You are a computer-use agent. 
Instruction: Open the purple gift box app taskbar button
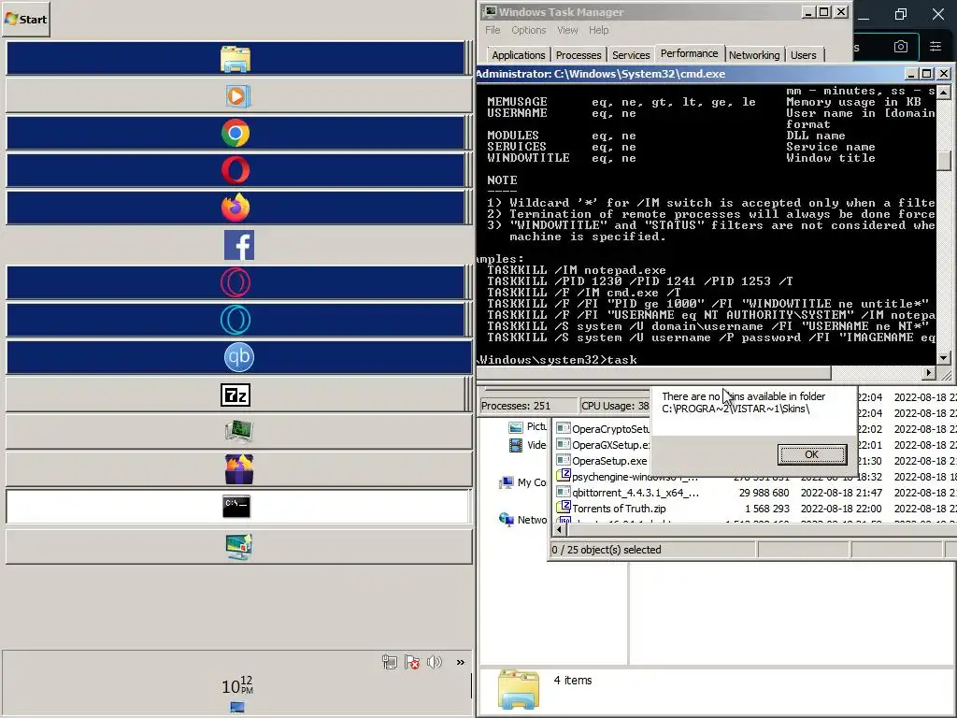pyautogui.click(x=238, y=469)
